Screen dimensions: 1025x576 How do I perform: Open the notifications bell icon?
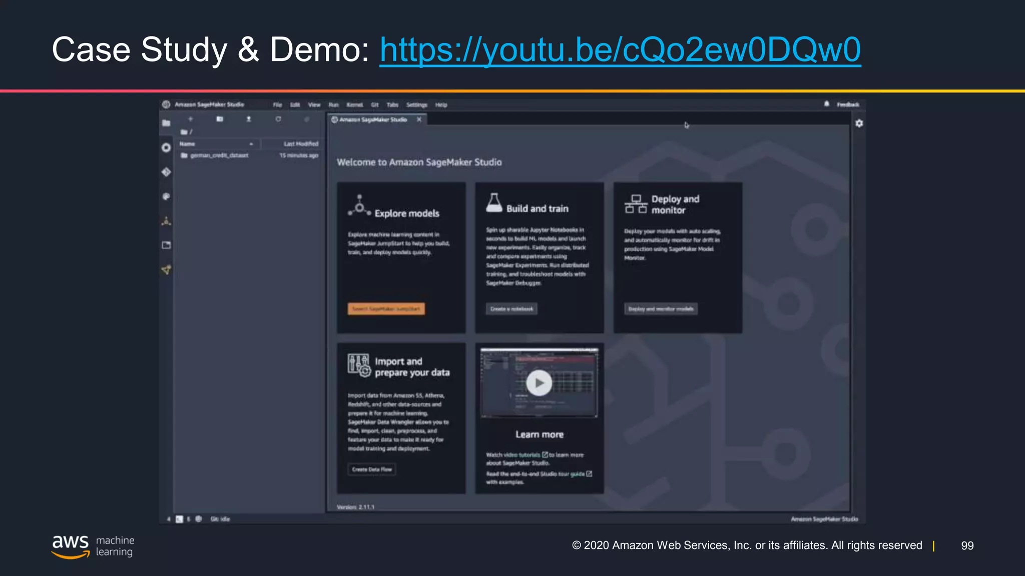[827, 104]
